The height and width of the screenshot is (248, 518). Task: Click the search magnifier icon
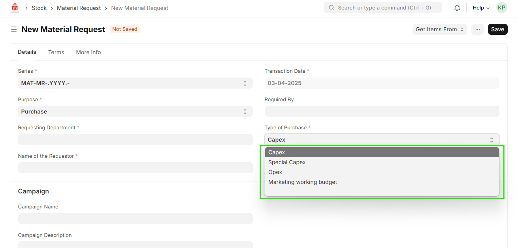tap(331, 8)
